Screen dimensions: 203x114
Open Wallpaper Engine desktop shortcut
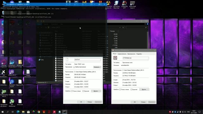[12, 83]
